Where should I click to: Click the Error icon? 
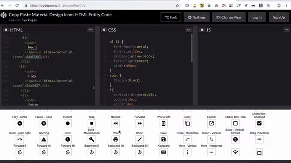click(68, 139)
